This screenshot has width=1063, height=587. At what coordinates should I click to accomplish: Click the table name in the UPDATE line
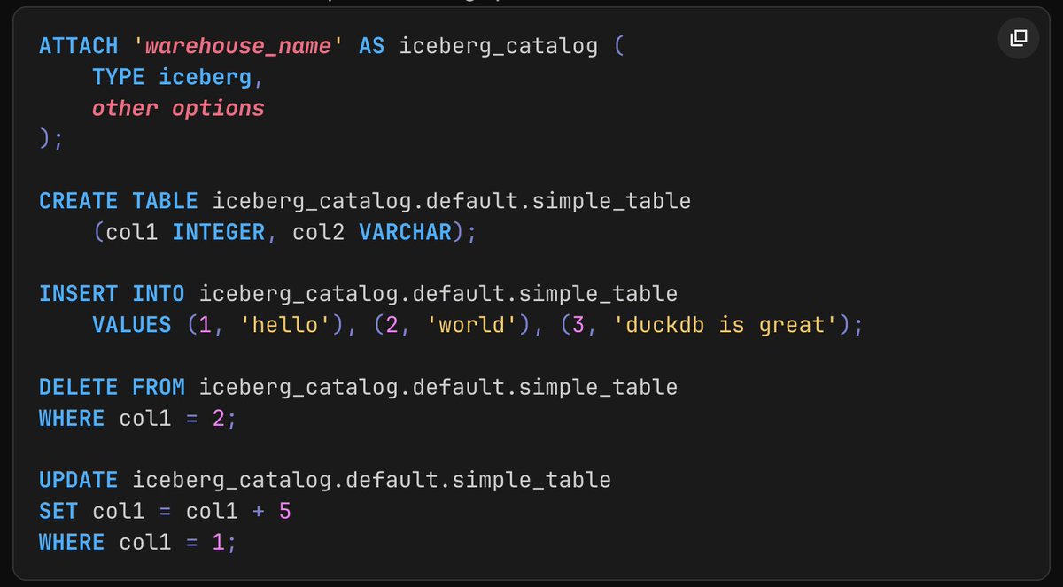click(372, 480)
